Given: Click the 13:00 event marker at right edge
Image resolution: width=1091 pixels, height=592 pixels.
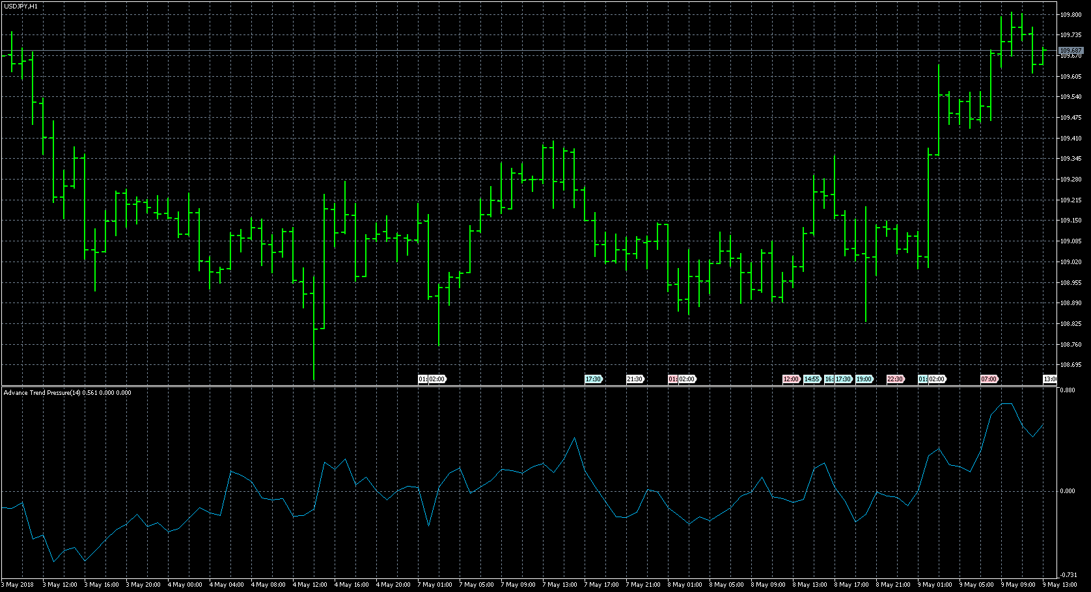Looking at the screenshot, I should pos(1050,379).
